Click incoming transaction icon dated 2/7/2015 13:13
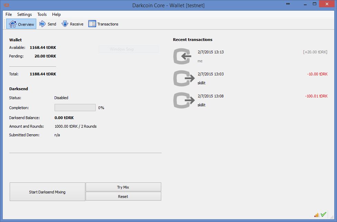 [x=182, y=56]
